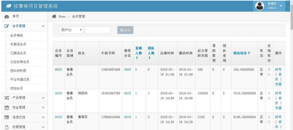Screen dimensions: 293x130
Task: Click phone number 13554524884
Action: pos(111,117)
